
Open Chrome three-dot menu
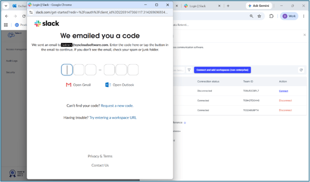tap(304, 16)
